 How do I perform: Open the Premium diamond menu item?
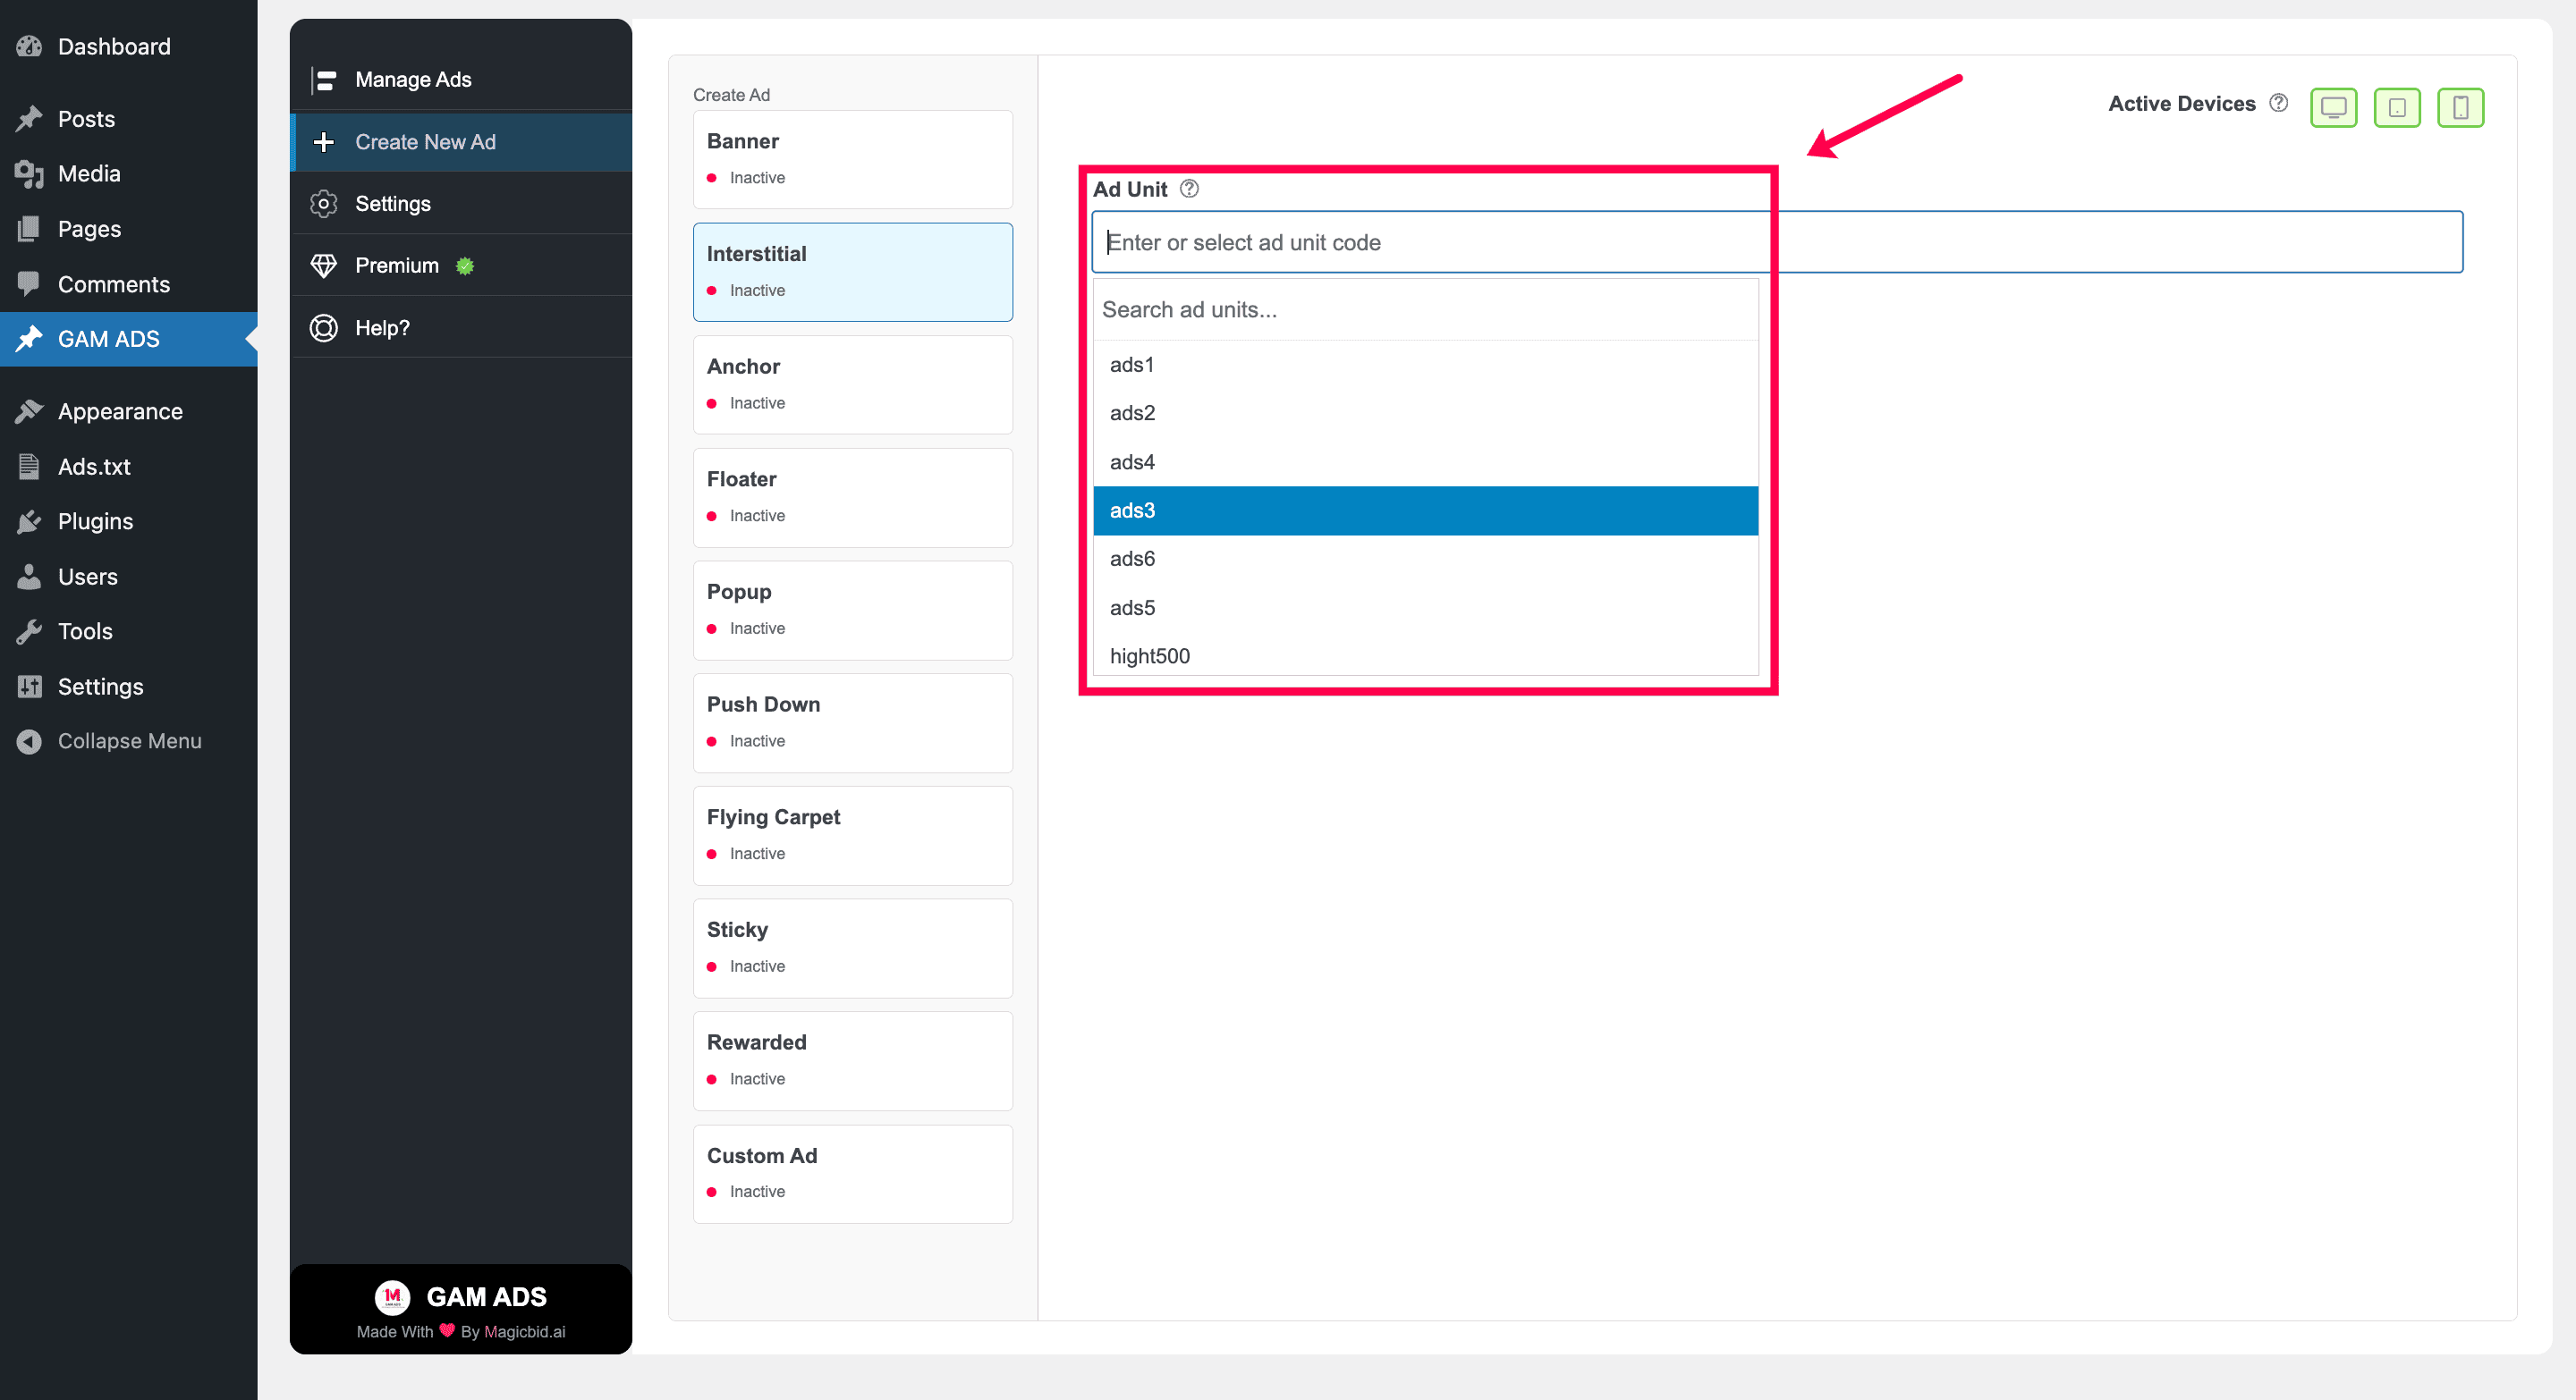click(323, 266)
